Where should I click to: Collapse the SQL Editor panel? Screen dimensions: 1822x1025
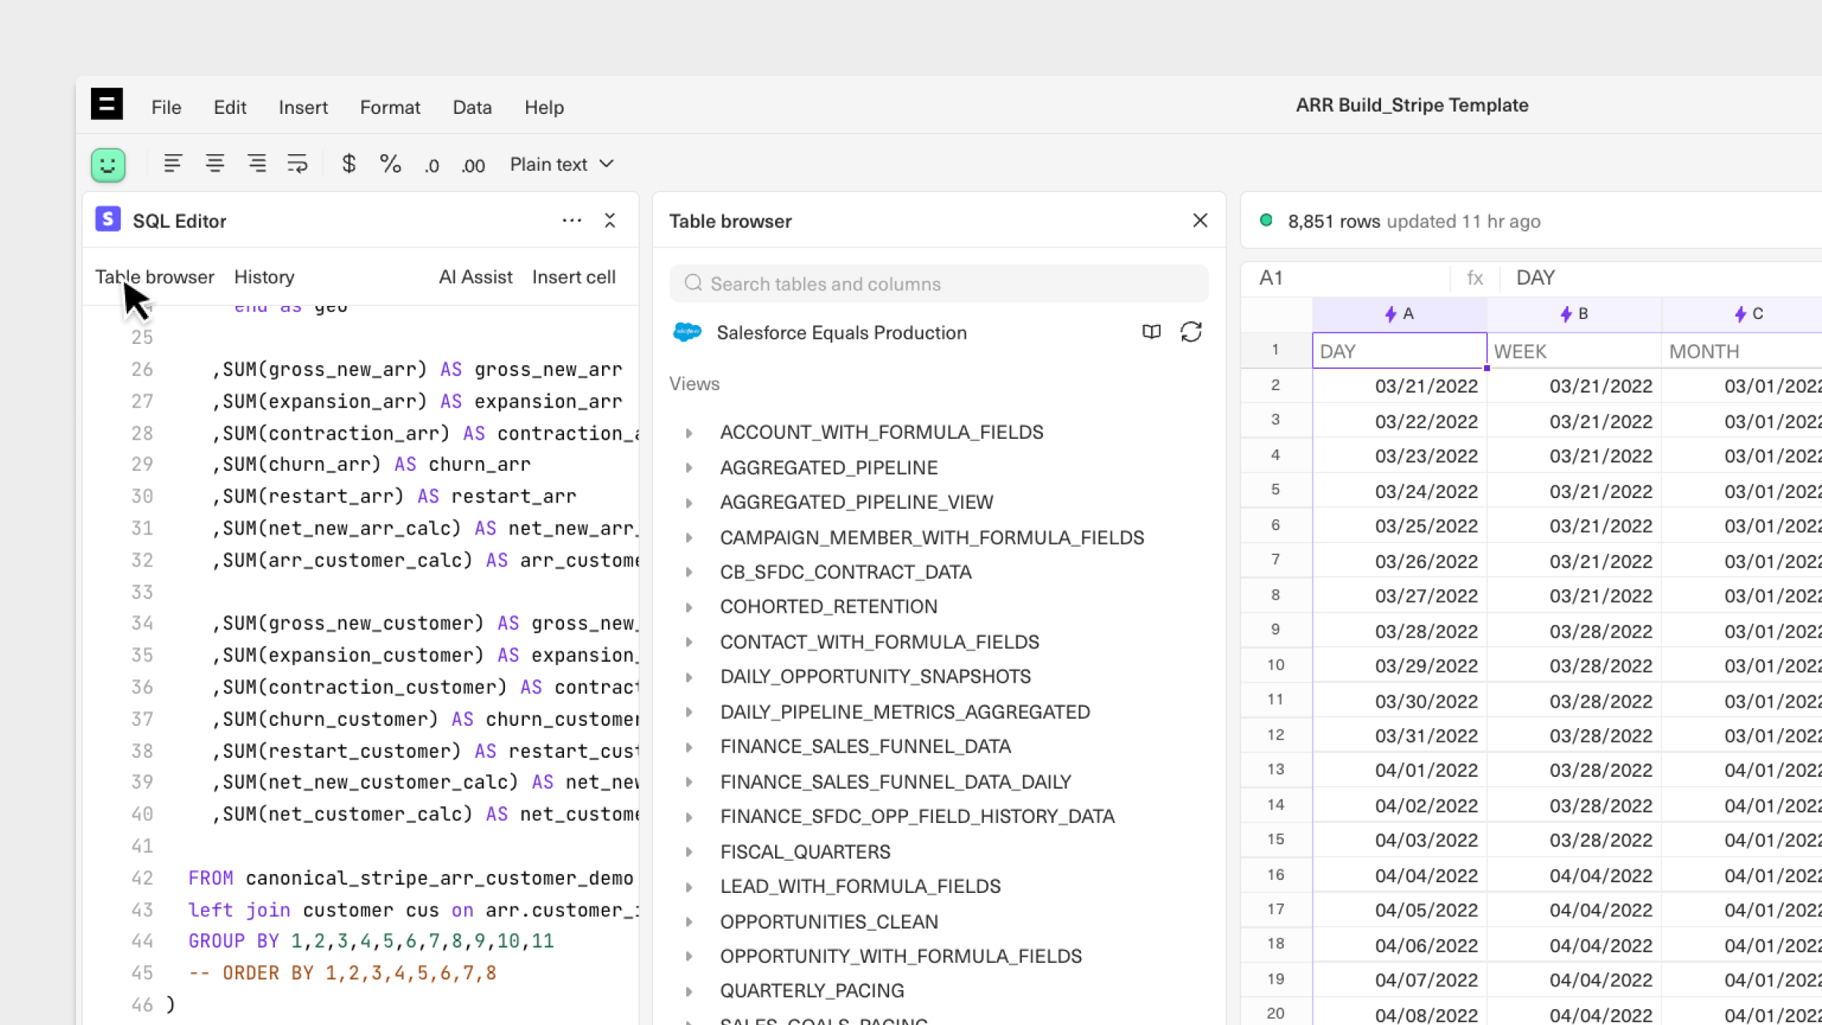coord(610,220)
